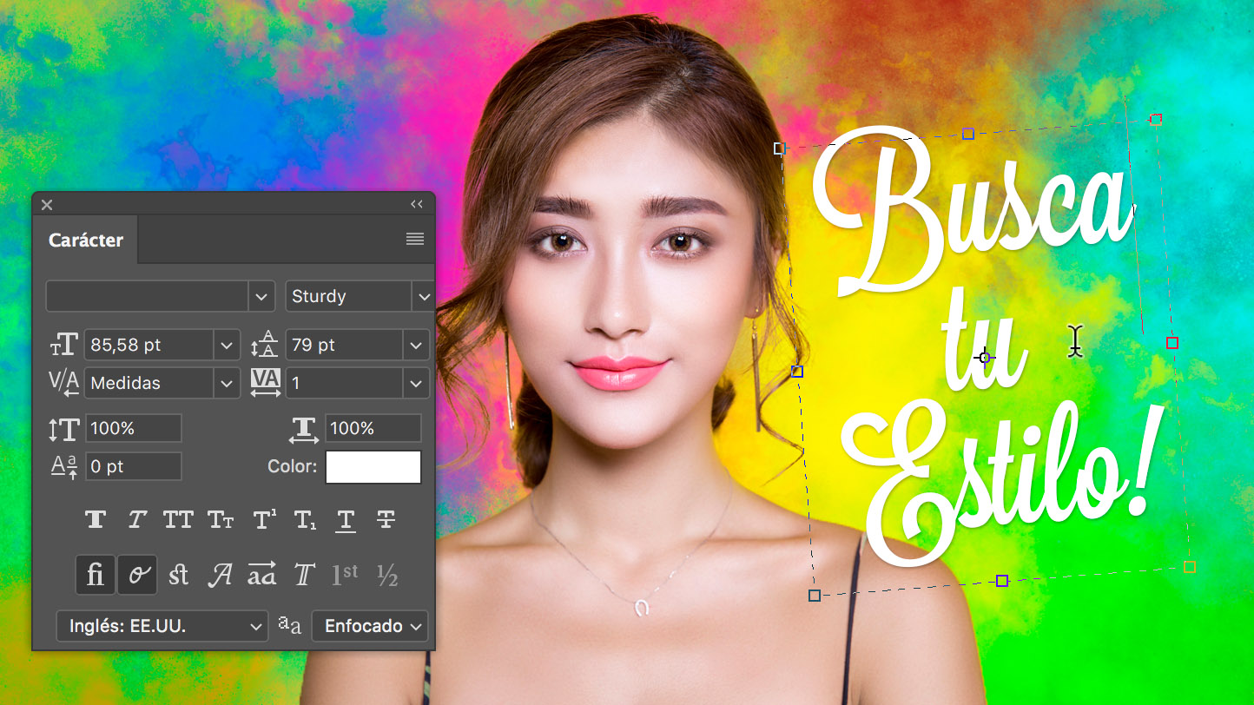Open the Enfocado anti-aliasing dropdown

click(370, 626)
